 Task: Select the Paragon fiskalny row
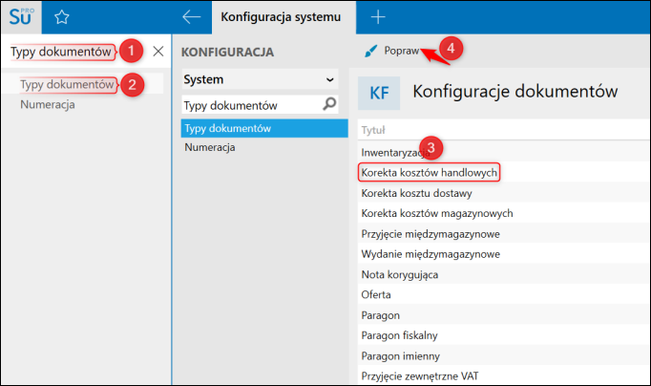click(x=399, y=335)
